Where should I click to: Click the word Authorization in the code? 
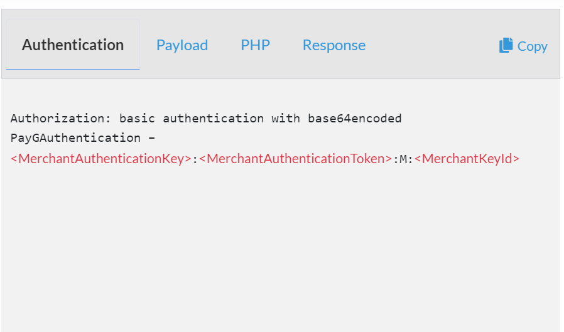click(x=57, y=118)
